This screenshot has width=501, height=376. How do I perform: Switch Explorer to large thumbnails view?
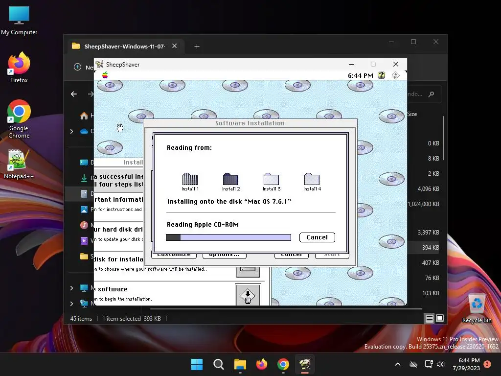pyautogui.click(x=440, y=318)
